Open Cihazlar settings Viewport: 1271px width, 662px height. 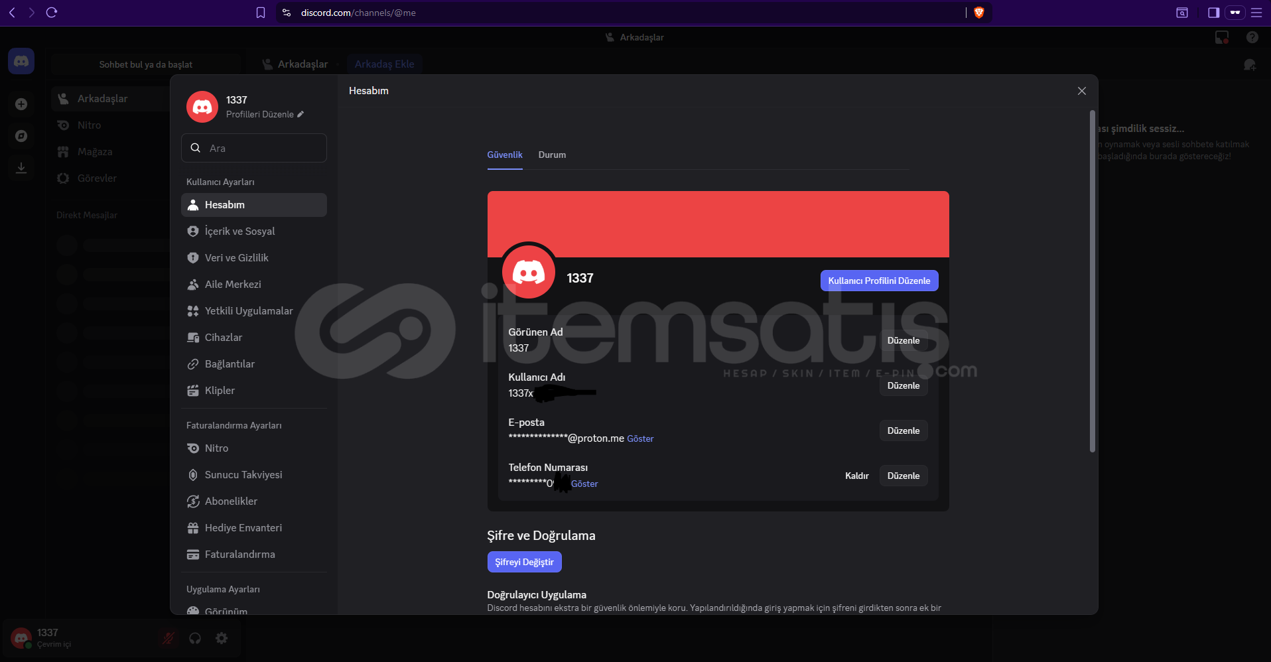(x=254, y=338)
